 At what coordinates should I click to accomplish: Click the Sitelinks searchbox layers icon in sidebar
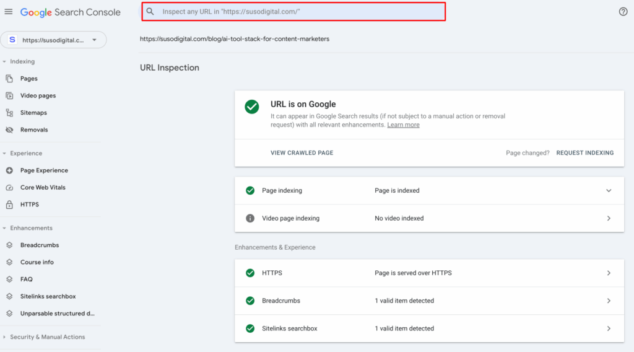coord(9,297)
